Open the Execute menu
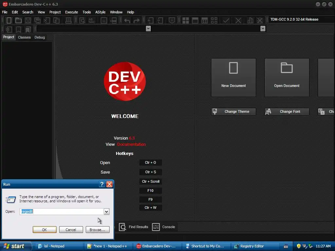Screen dimensions: 335x251 click(72, 12)
